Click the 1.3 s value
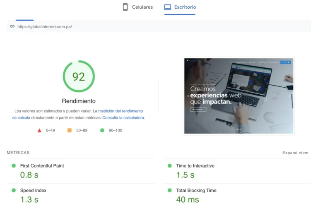The width and height of the screenshot is (318, 208). click(x=29, y=200)
